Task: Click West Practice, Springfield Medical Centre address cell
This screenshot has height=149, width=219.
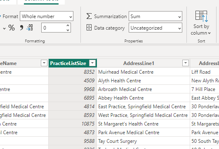Action: point(143,115)
